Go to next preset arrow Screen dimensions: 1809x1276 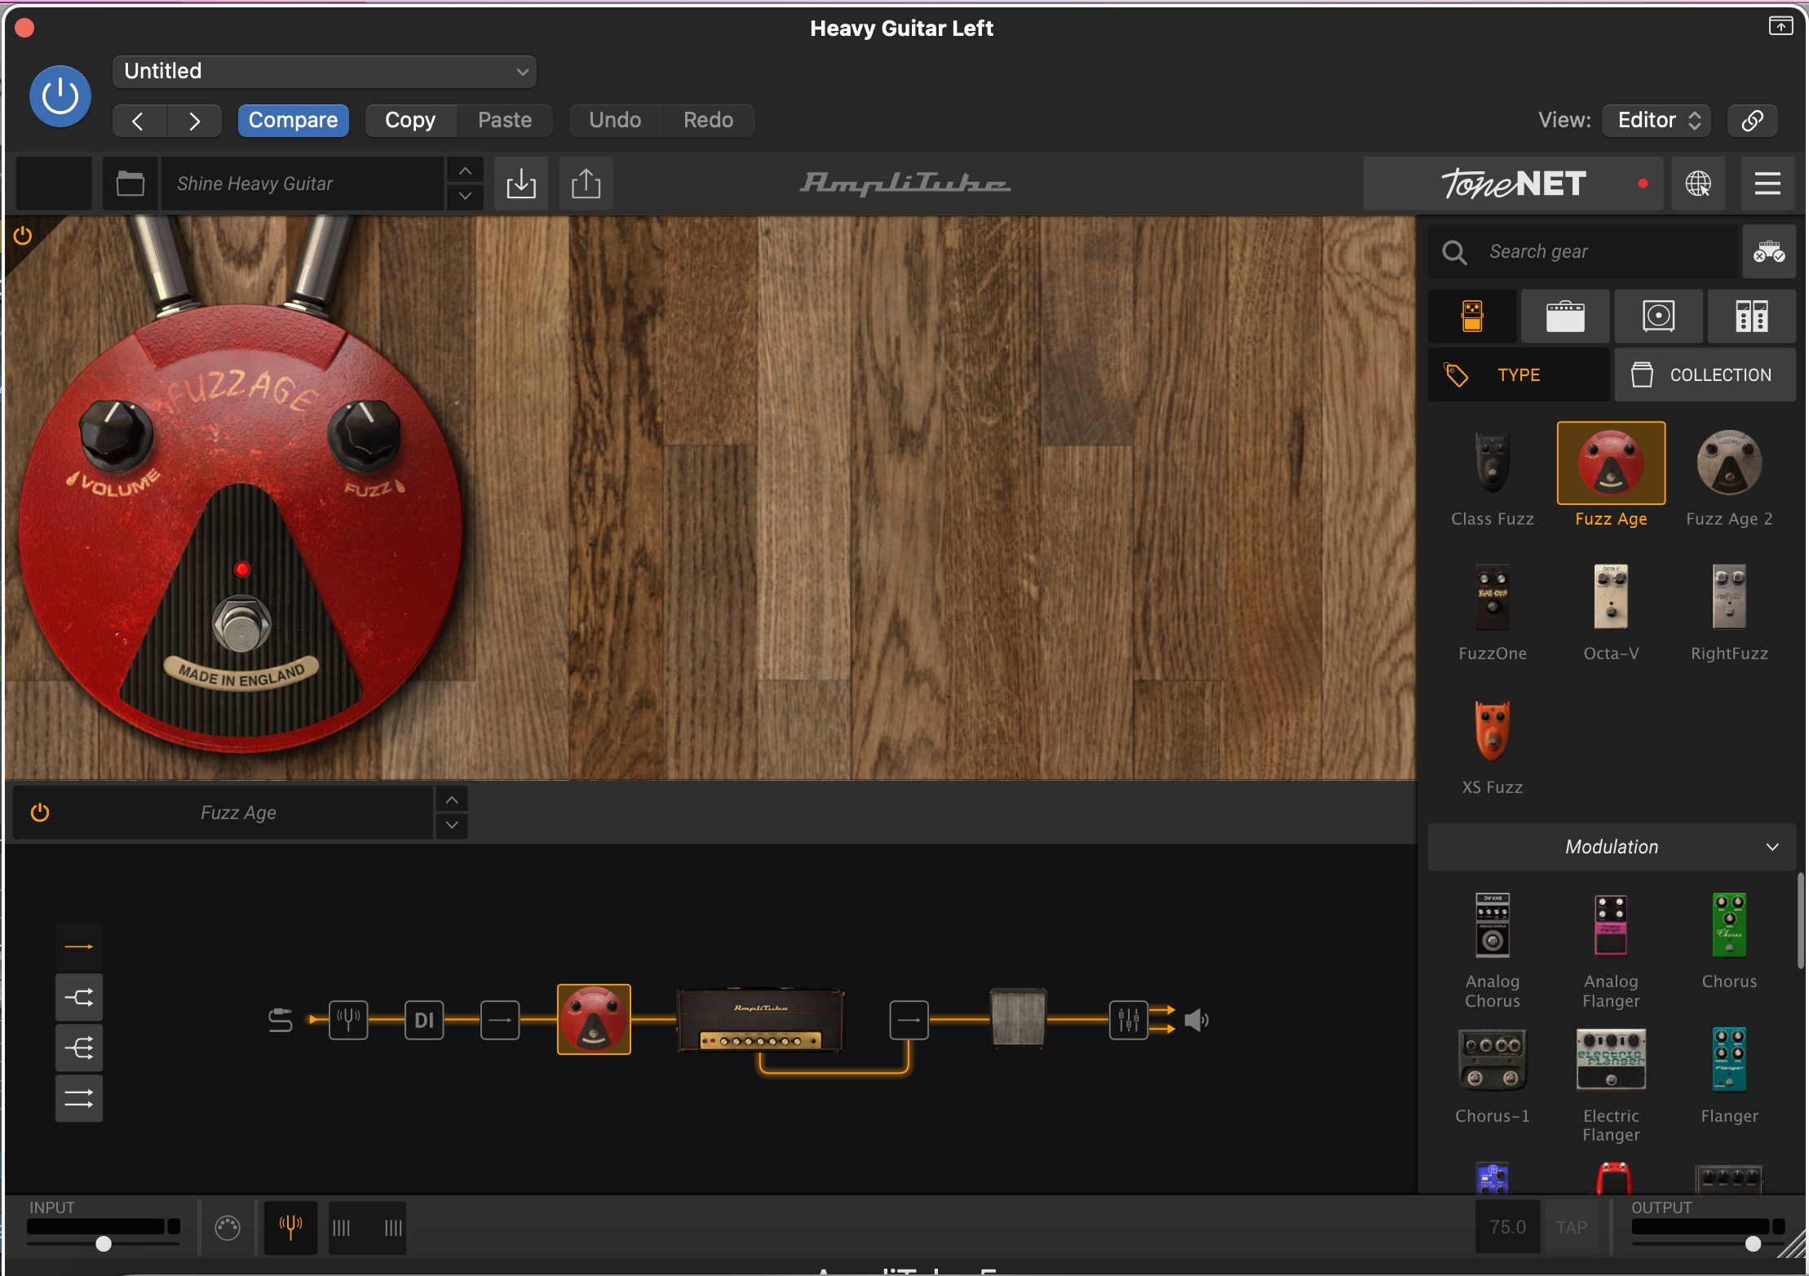tap(194, 121)
